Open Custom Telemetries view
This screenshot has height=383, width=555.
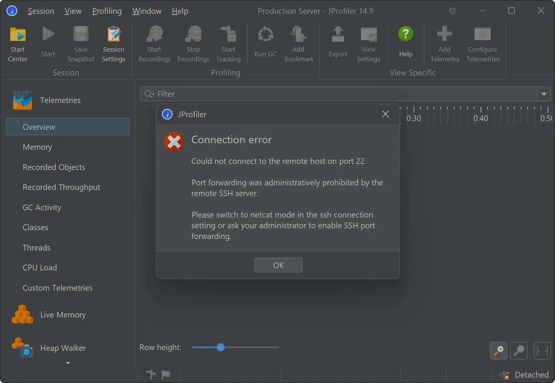[57, 288]
